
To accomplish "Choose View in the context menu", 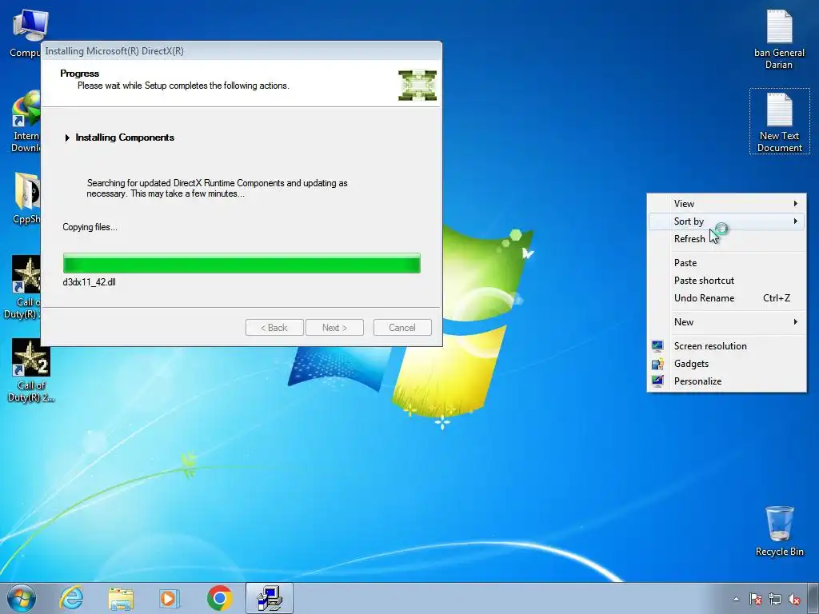I will [726, 204].
